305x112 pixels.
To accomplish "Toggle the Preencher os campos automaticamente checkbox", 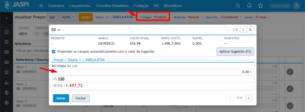I will tap(54, 52).
